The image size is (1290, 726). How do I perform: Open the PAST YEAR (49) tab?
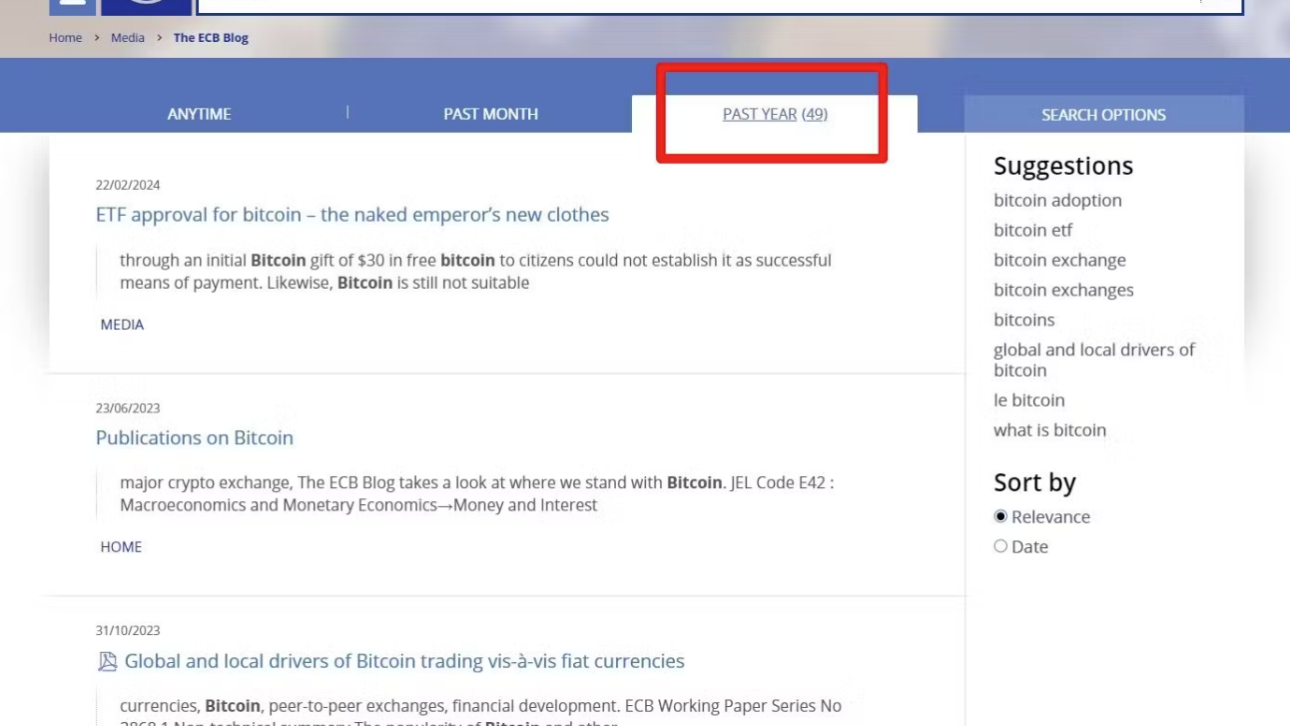point(775,114)
